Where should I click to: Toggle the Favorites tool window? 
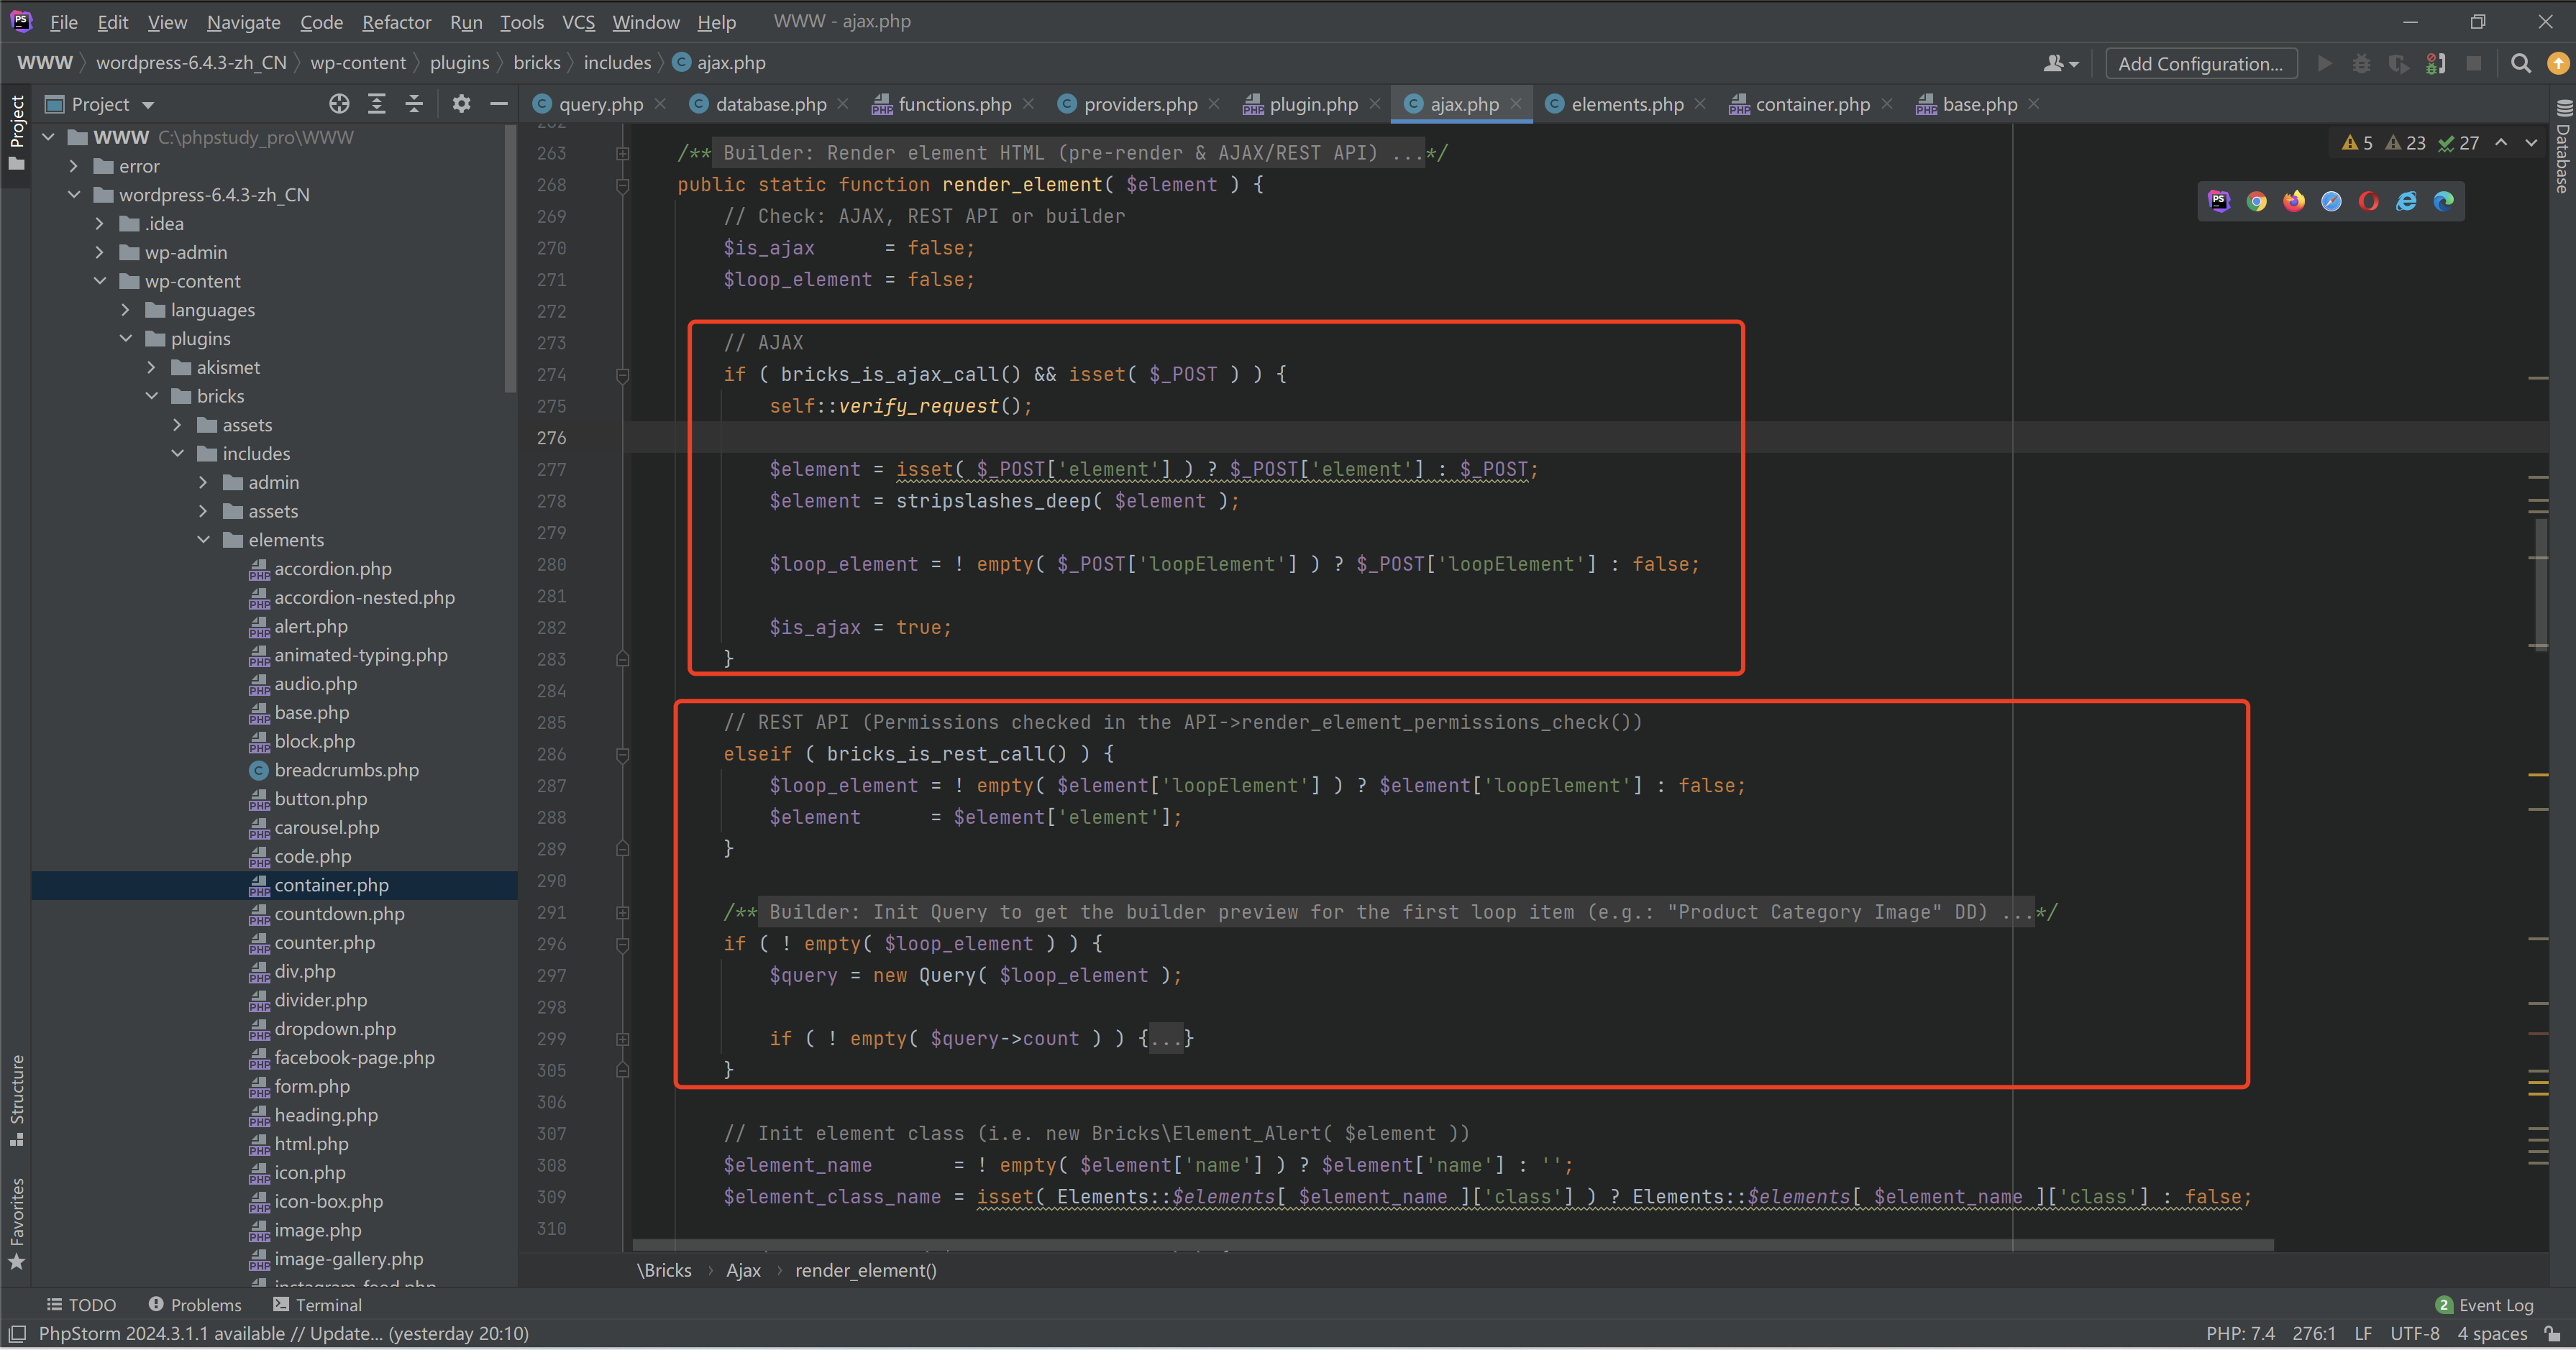click(x=16, y=1224)
